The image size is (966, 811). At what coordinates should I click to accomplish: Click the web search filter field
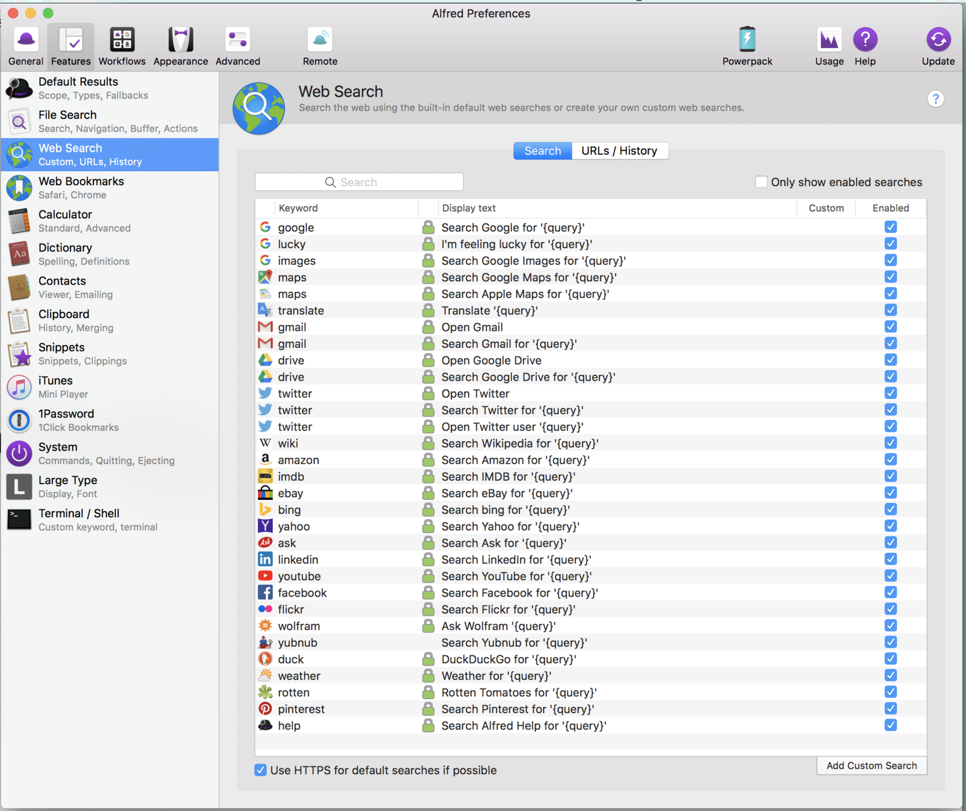click(x=359, y=182)
